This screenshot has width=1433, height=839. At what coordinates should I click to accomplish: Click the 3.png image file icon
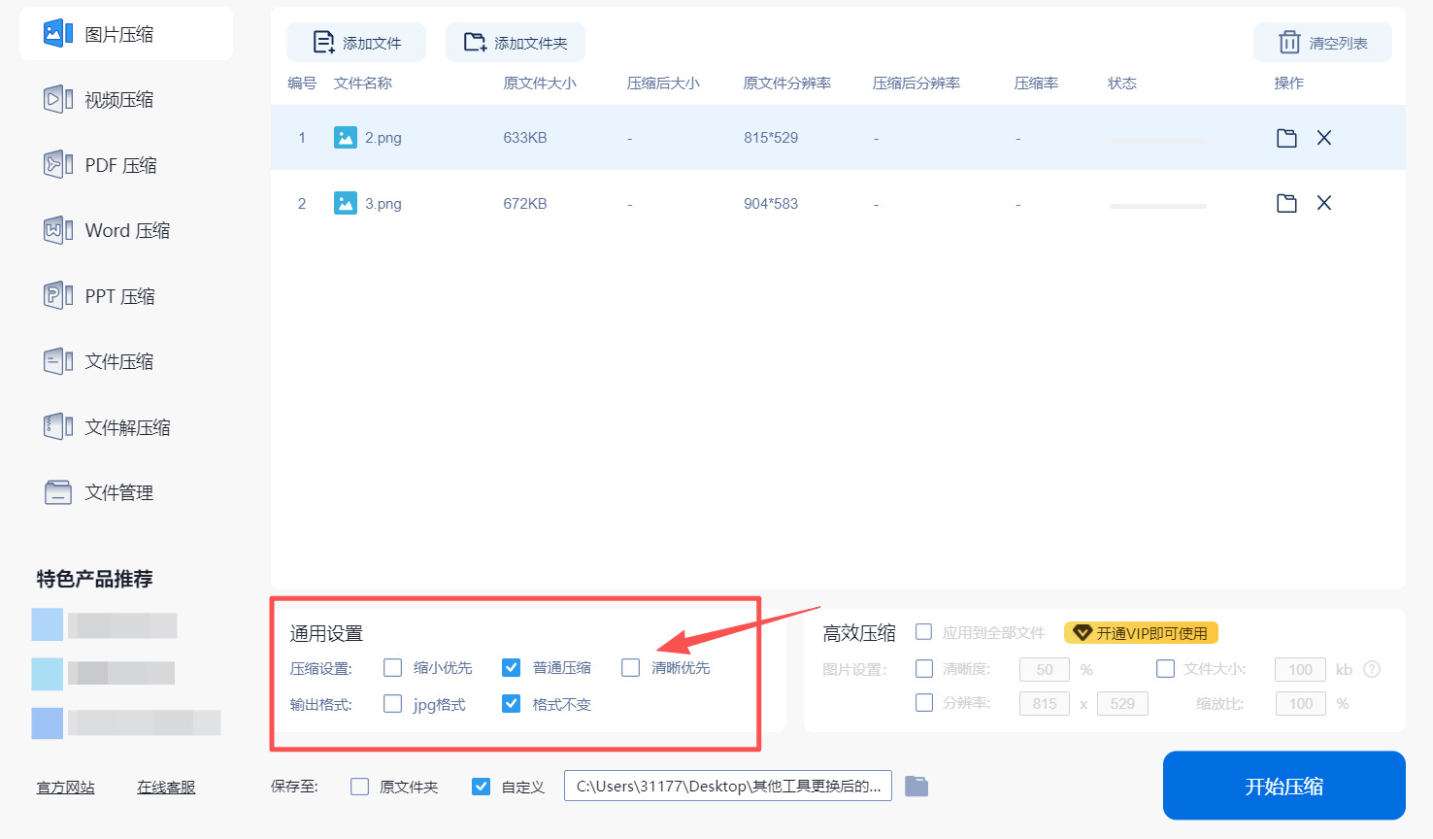pyautogui.click(x=346, y=203)
